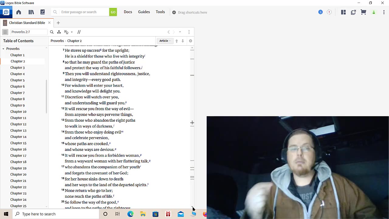Click the Chapter 2 breadcrumb link
Viewport: 389px width, 219px height.
74,41
